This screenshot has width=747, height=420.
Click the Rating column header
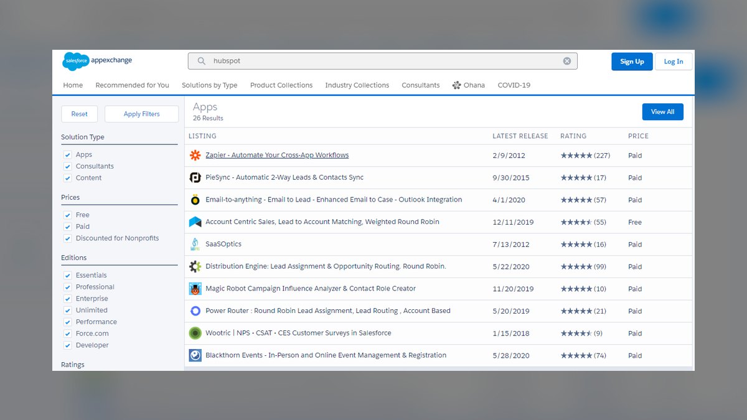(573, 136)
